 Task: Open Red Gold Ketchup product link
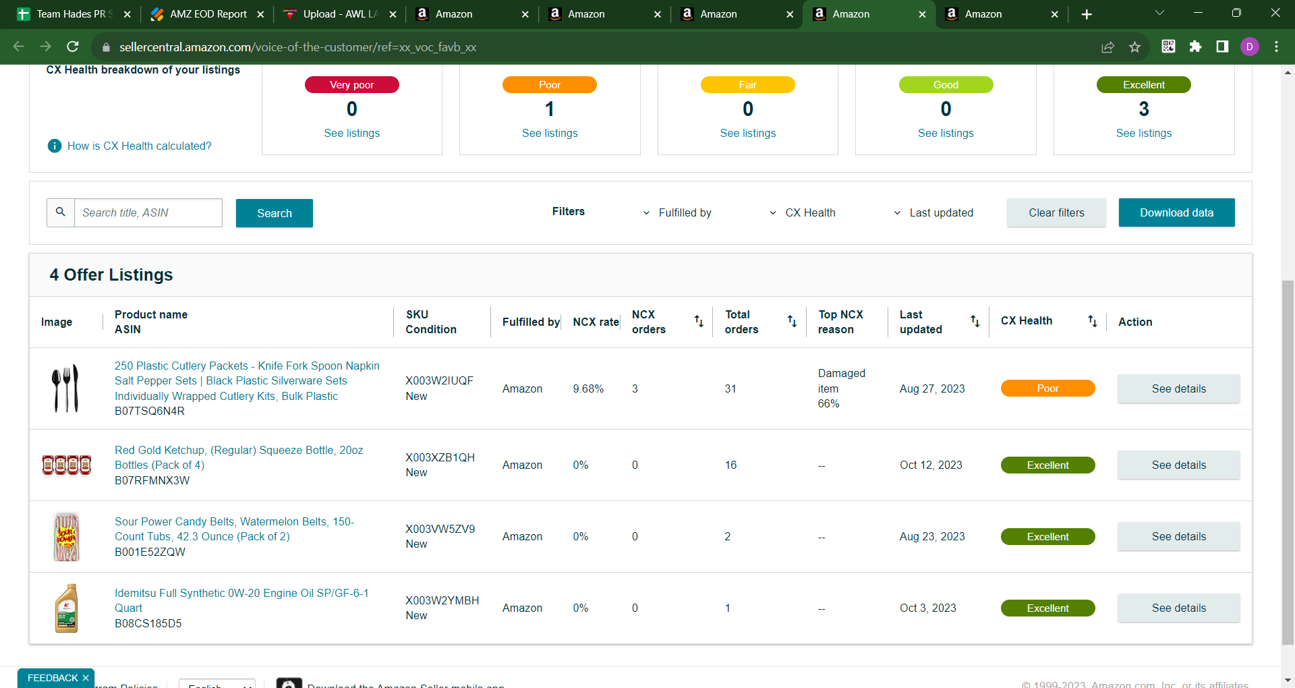[x=239, y=457]
